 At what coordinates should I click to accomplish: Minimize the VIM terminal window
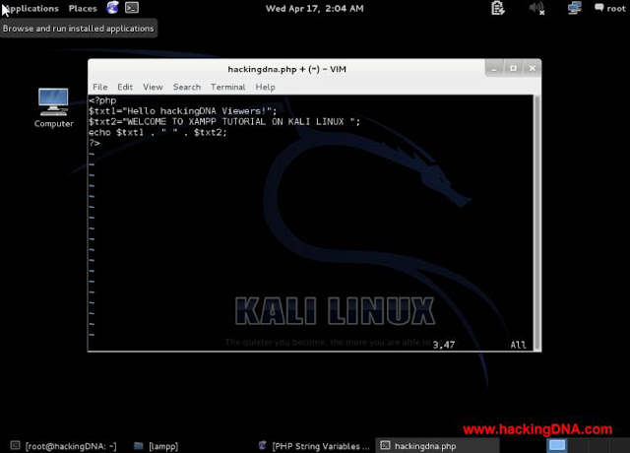(494, 69)
